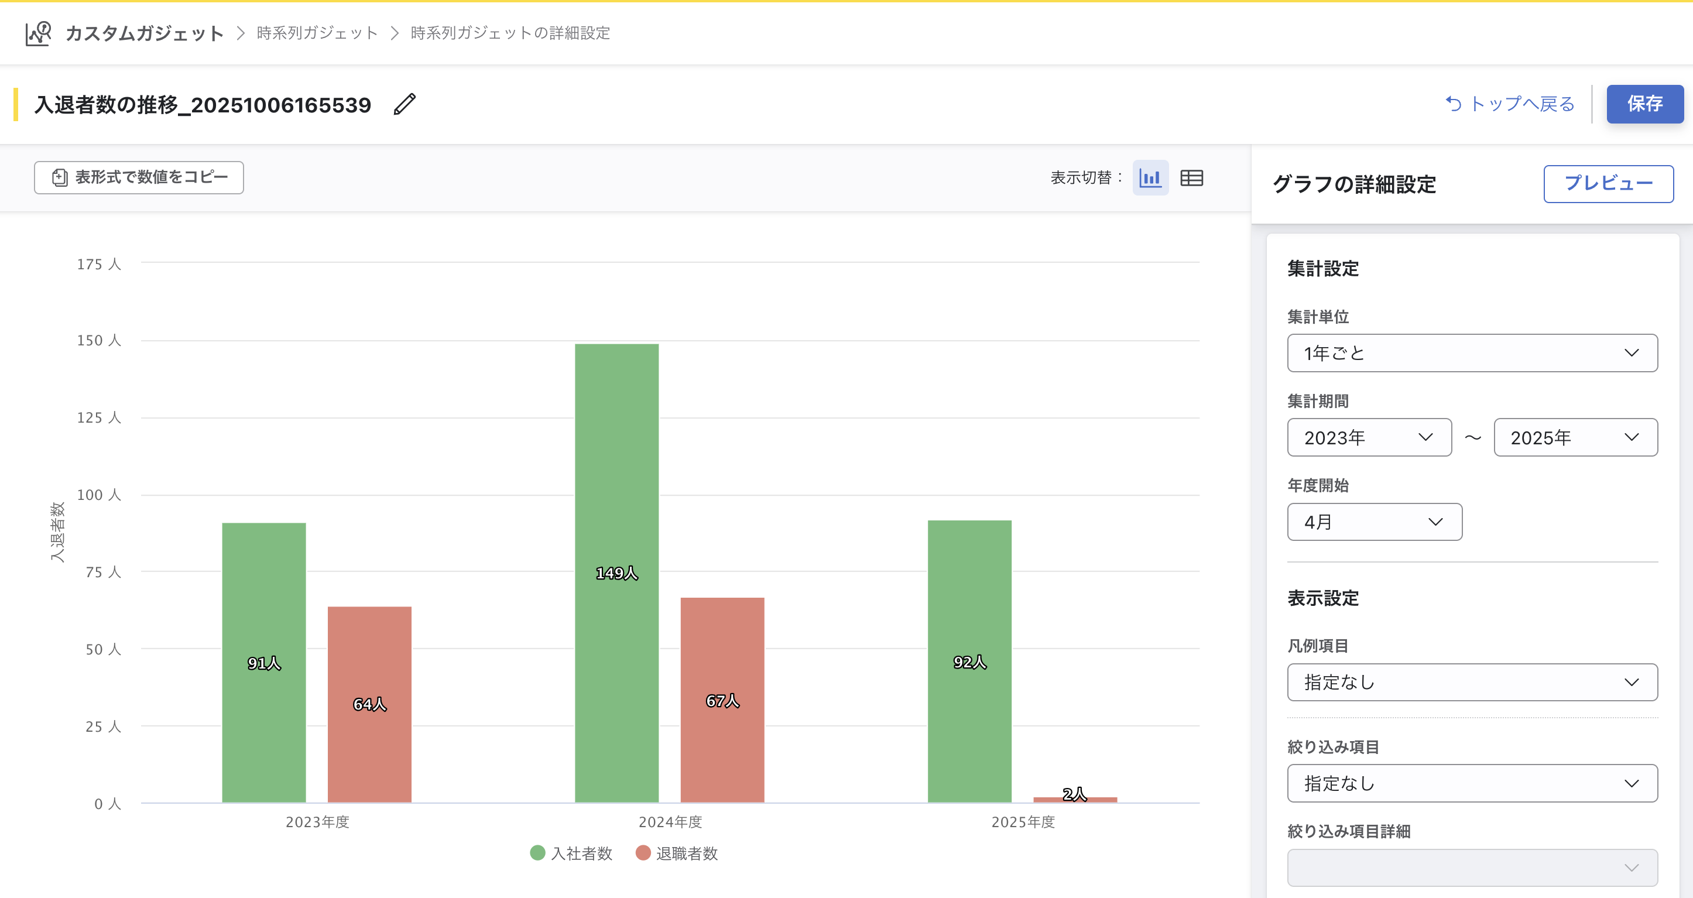The width and height of the screenshot is (1693, 898).
Task: Click the copy icon in 表形式で数値をコピー
Action: [60, 177]
